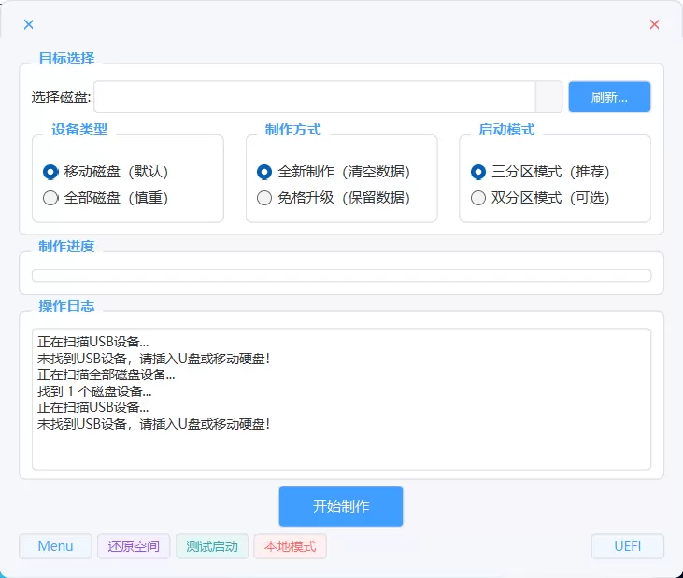Click the 刷新... refresh button
Image resolution: width=683 pixels, height=578 pixels.
pos(609,96)
